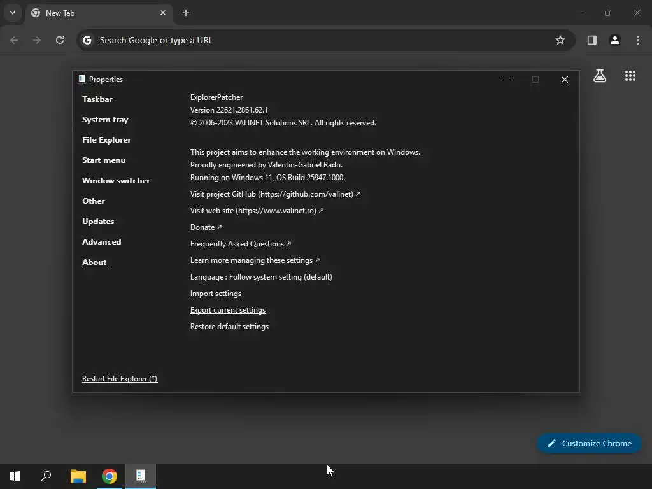
Task: Click the Customize Chrome button
Action: pyautogui.click(x=589, y=443)
